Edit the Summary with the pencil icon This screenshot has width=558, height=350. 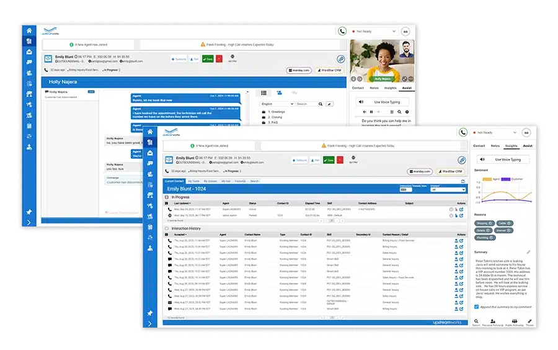click(528, 252)
